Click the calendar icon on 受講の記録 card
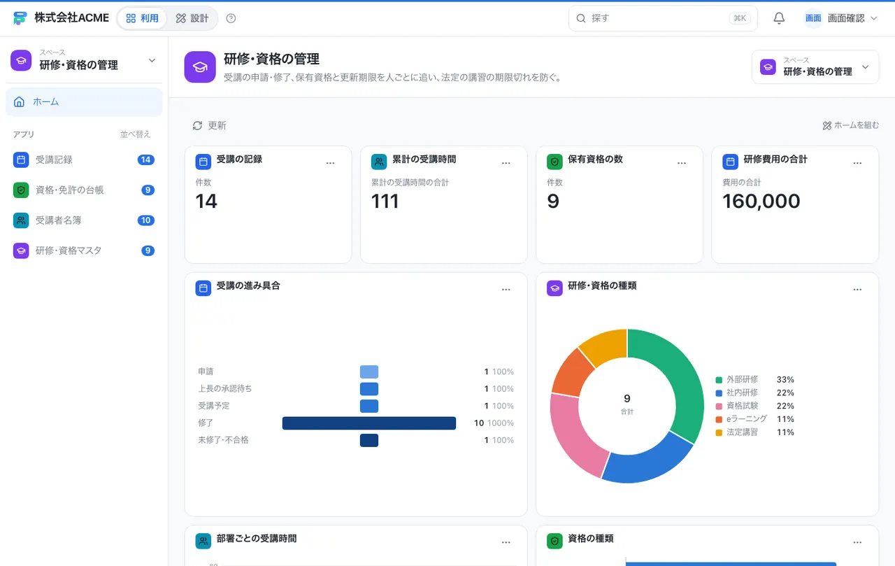895x566 pixels. [x=203, y=162]
